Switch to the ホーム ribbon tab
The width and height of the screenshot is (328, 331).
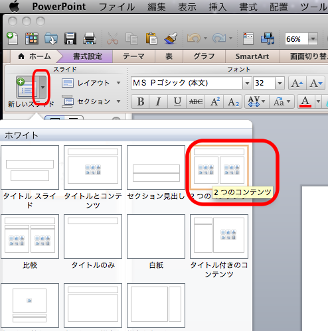pos(35,56)
